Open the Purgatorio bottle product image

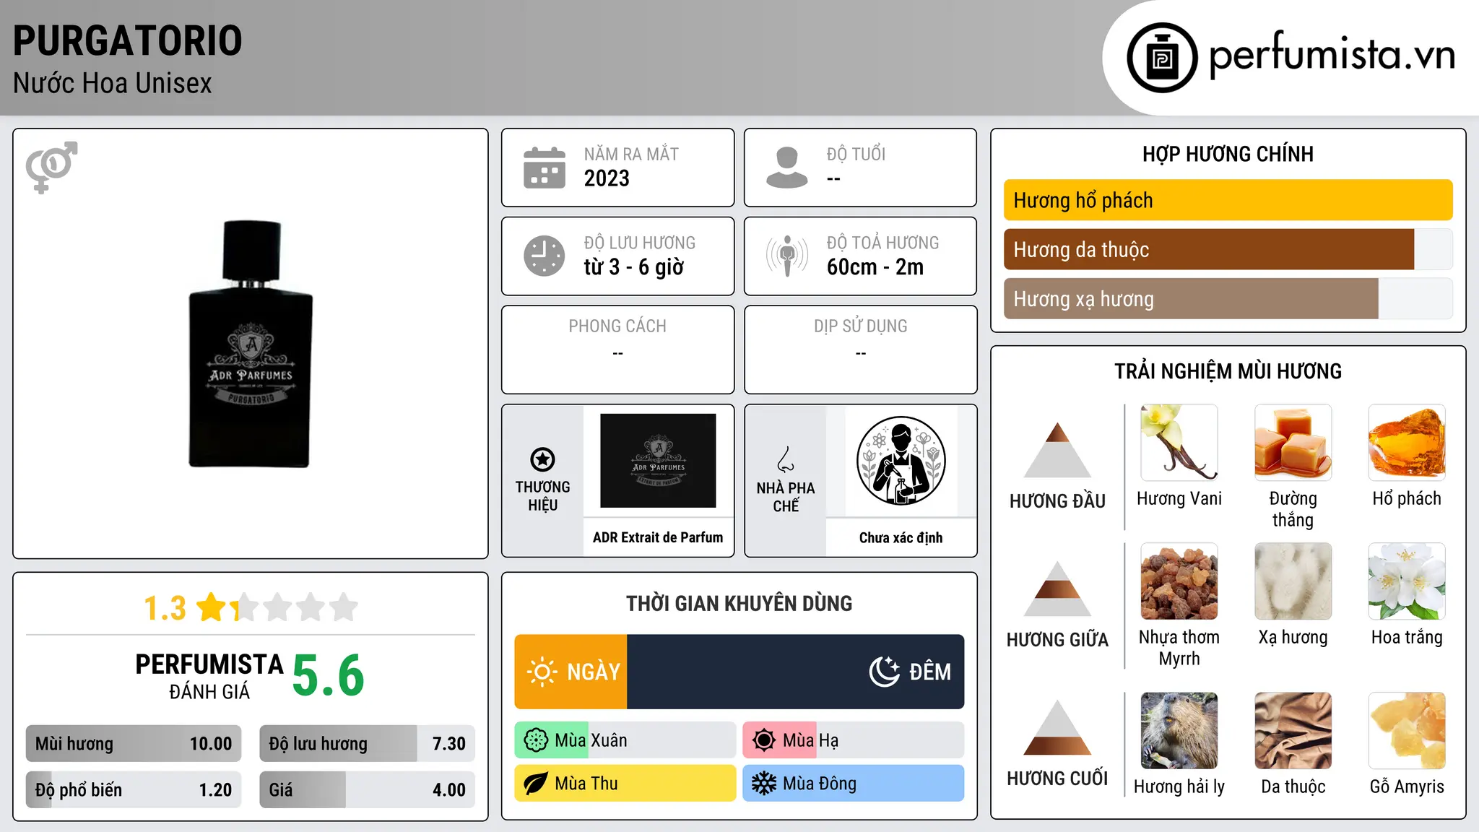tap(251, 344)
